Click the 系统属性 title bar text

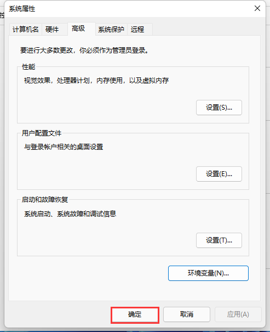22,9
